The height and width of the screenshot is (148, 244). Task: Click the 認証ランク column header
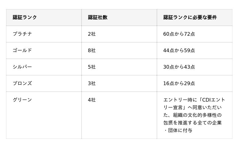pos(25,17)
